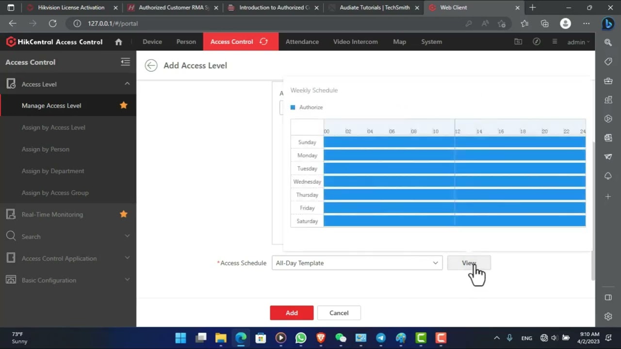This screenshot has width=621, height=349.
Task: Open the Video Intercom tab
Action: (356, 42)
